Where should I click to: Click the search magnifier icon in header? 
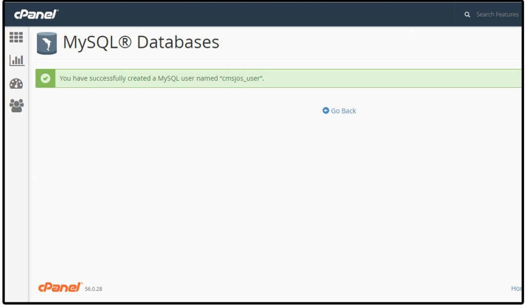pyautogui.click(x=467, y=14)
